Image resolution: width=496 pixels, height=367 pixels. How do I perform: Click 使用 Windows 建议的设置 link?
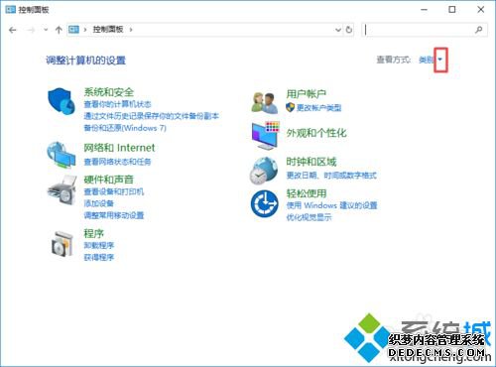[x=331, y=205]
